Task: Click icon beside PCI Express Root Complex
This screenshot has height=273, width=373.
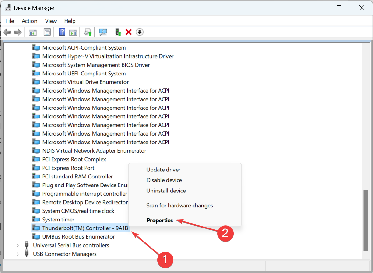Action: pyautogui.click(x=36, y=159)
